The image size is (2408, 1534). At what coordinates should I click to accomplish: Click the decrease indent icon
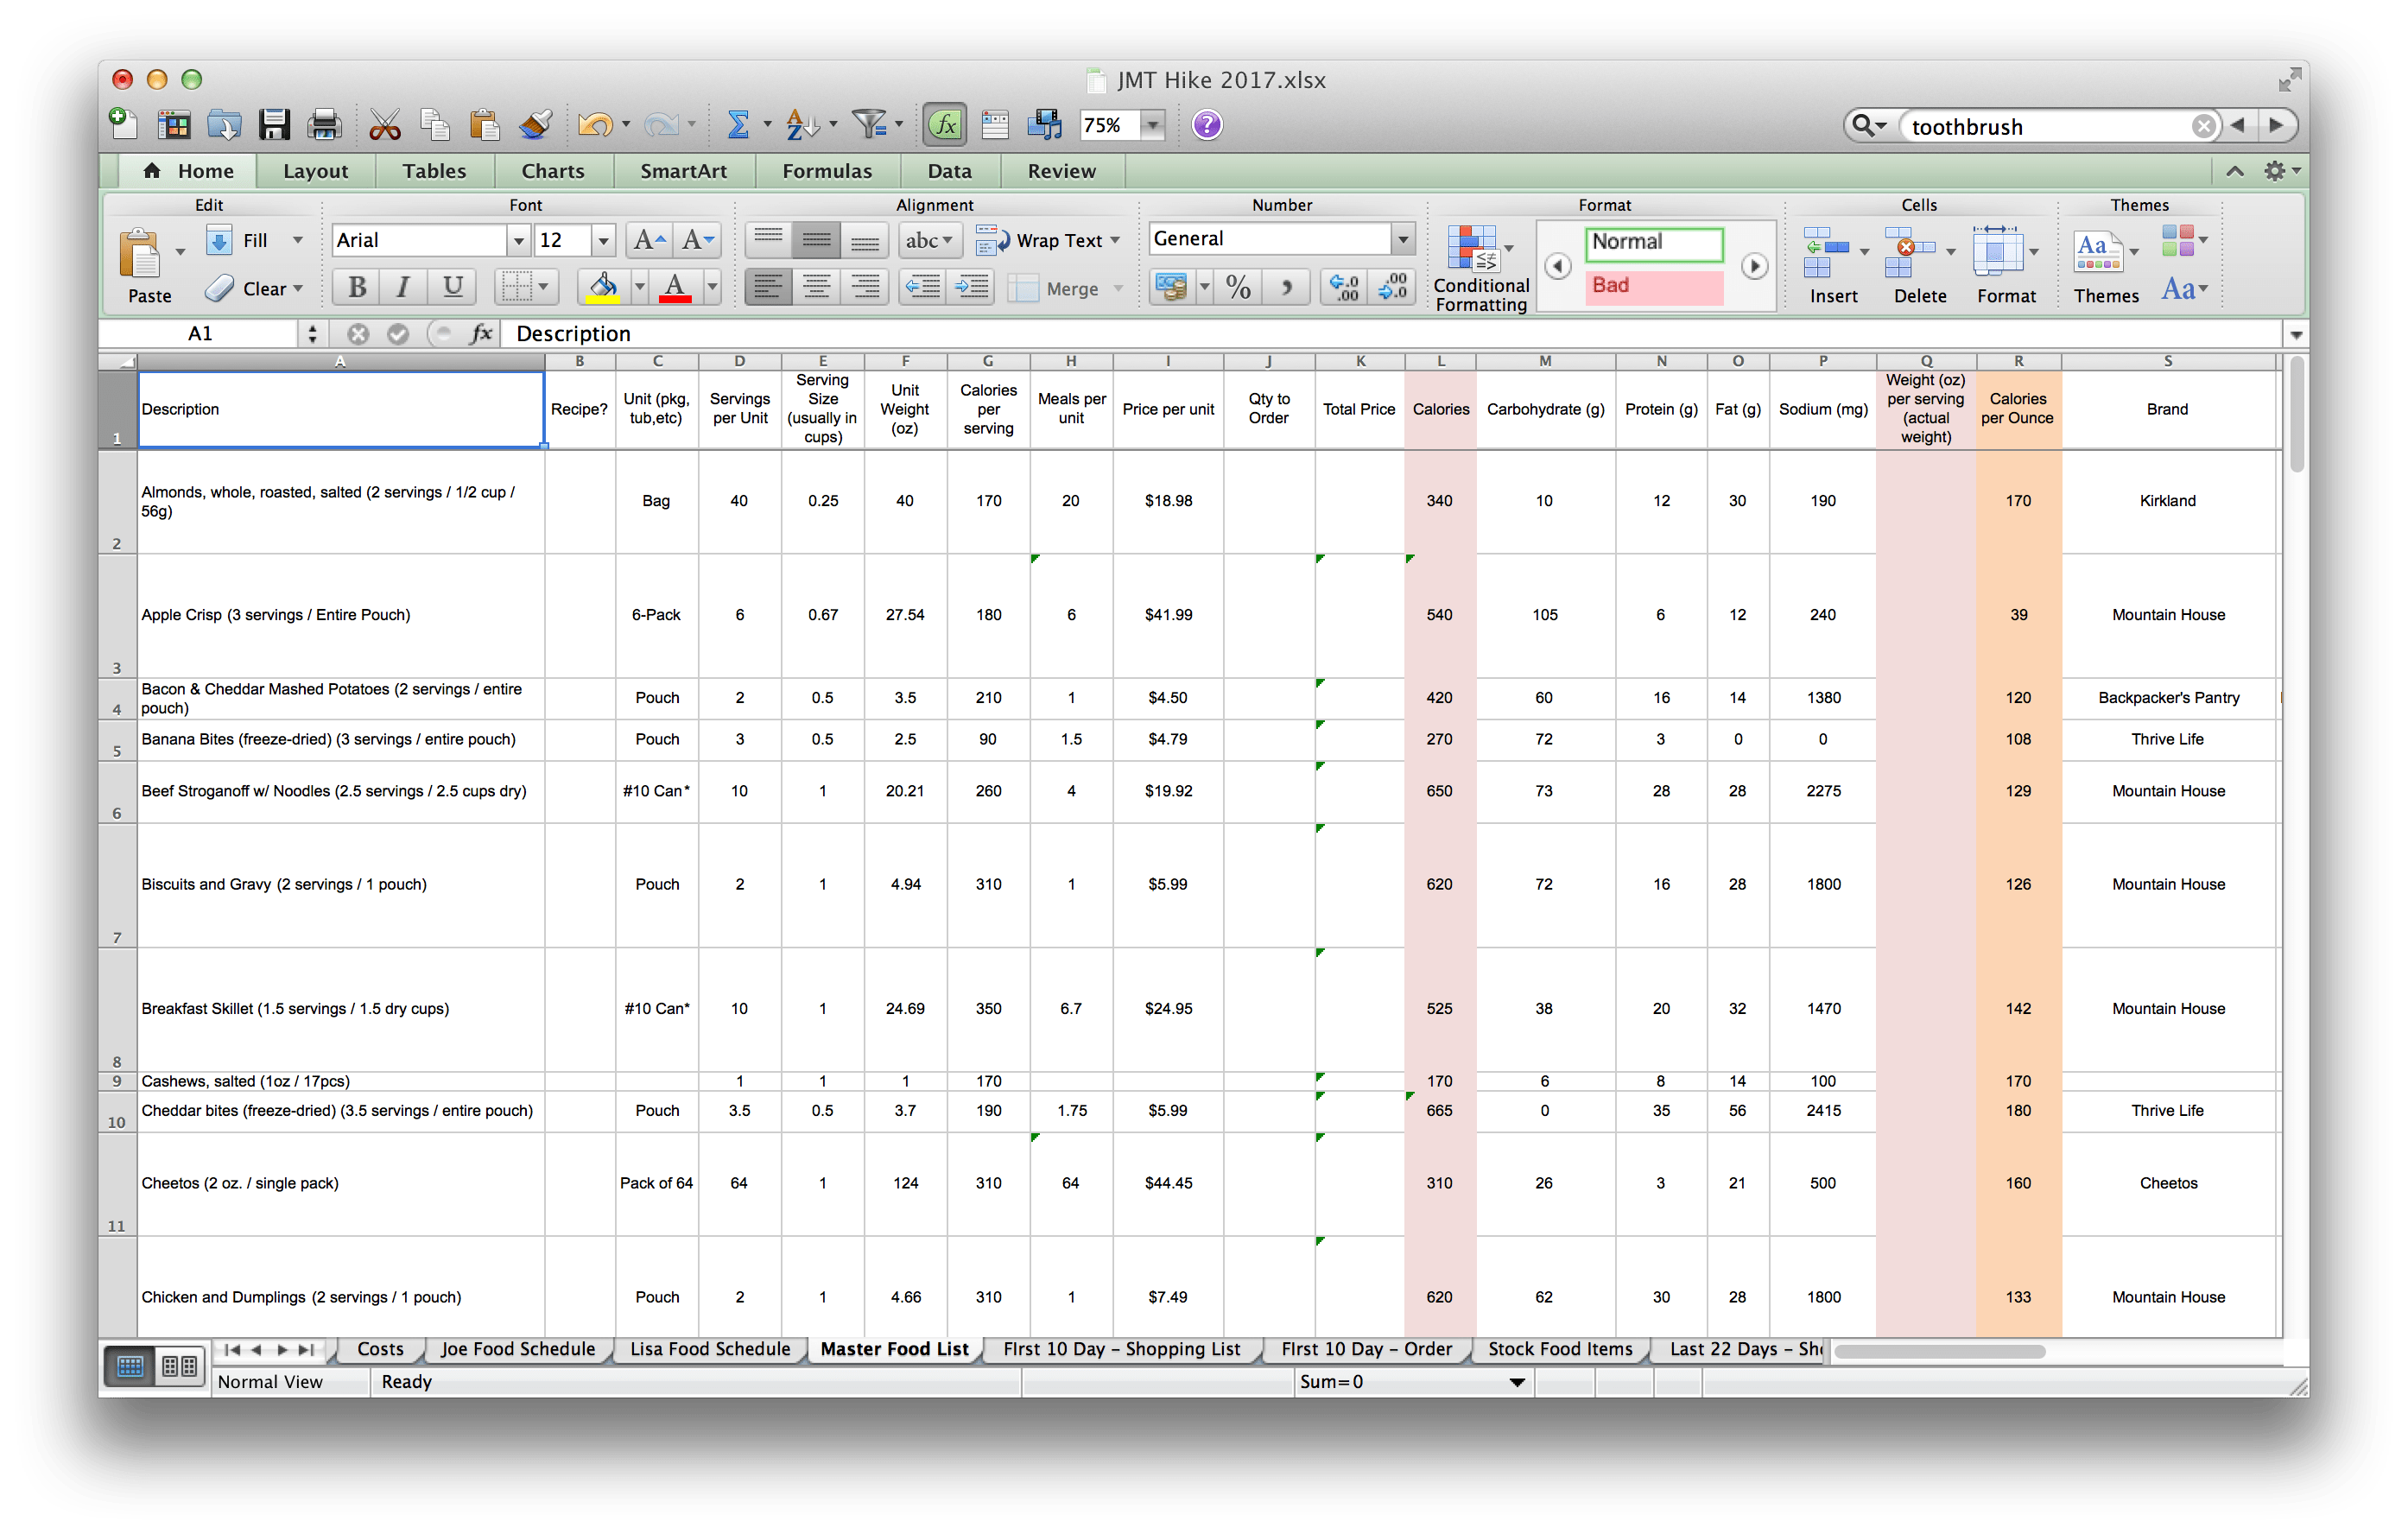[921, 288]
